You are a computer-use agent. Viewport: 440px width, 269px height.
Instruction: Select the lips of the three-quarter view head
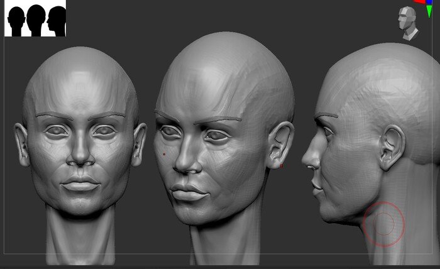tap(187, 192)
